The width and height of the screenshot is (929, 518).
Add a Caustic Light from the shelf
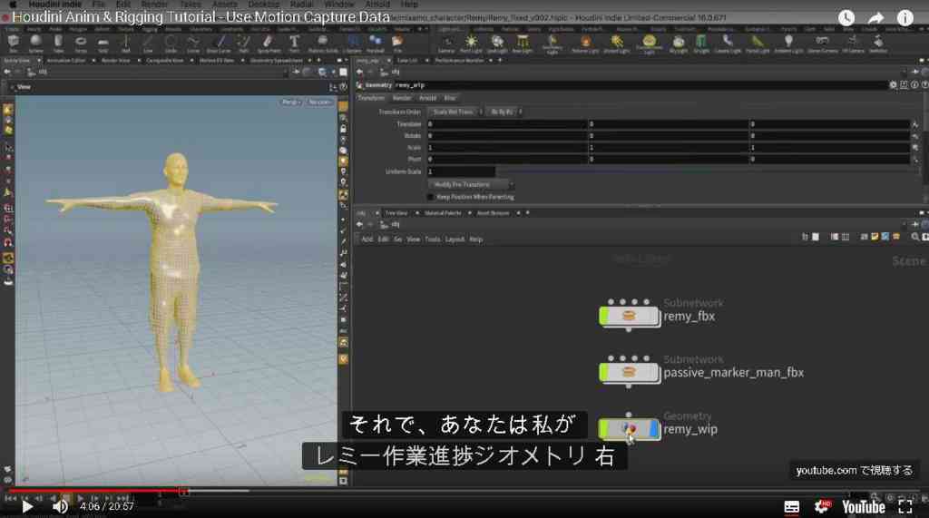[x=728, y=43]
